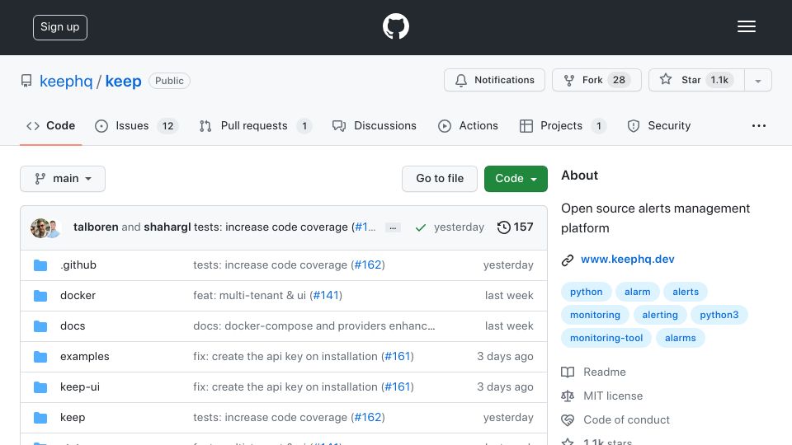Viewport: 792px width, 445px height.
Task: Open the docker folder name
Action: 78,296
